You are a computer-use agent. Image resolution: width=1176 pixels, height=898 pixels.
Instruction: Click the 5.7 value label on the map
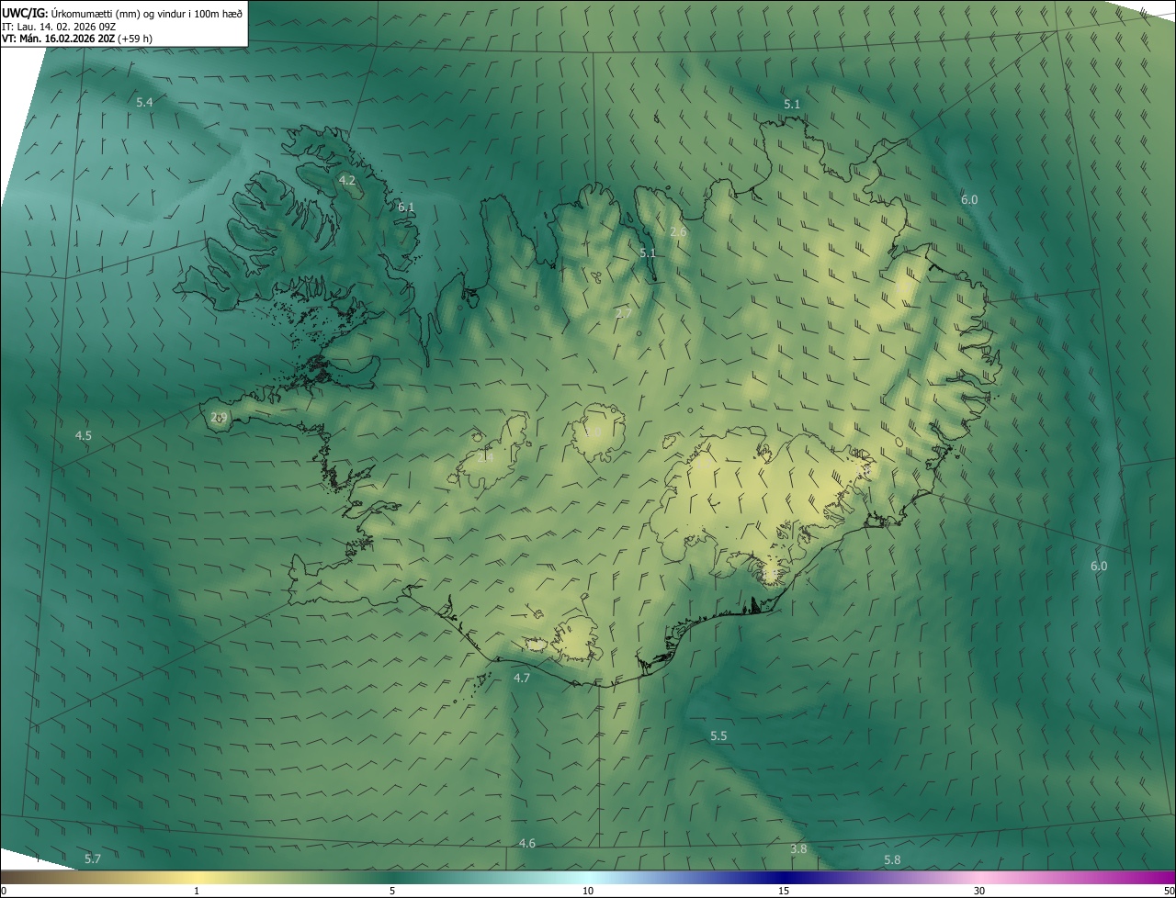coord(92,859)
